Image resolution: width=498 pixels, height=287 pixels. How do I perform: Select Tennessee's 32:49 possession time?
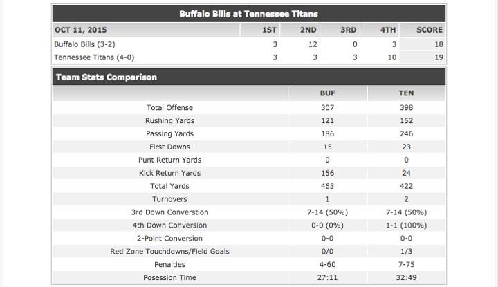click(x=406, y=278)
